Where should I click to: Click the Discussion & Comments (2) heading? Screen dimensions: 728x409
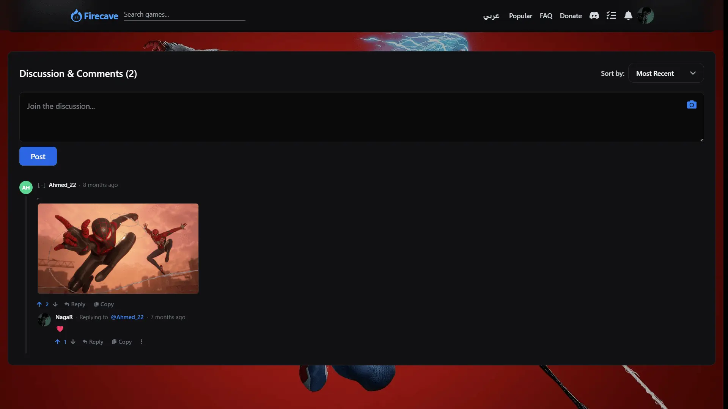click(78, 74)
